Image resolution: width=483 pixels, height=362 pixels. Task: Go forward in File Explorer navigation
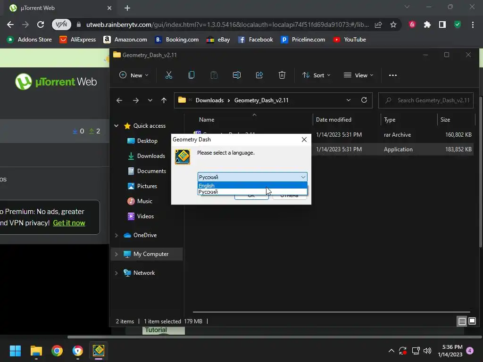pyautogui.click(x=135, y=100)
